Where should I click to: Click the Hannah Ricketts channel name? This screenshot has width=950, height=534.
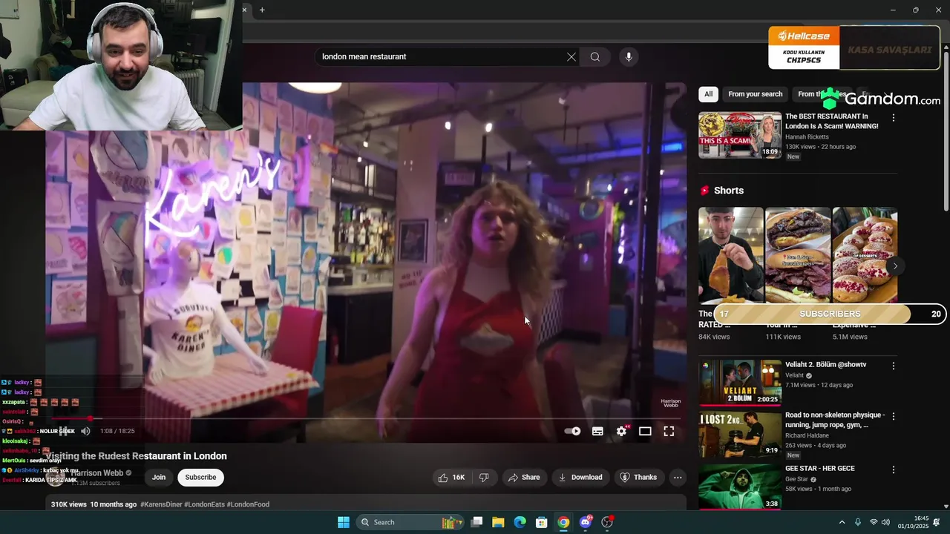click(807, 137)
